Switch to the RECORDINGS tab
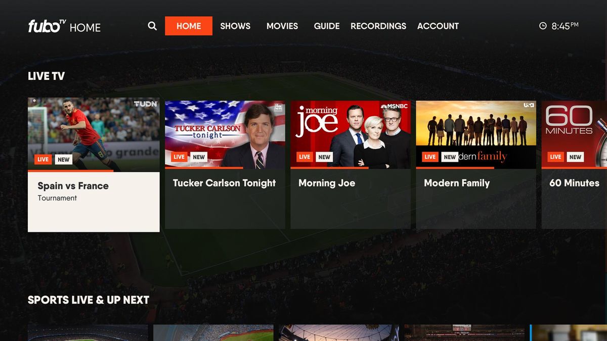Viewport: 607px width, 341px height. pyautogui.click(x=378, y=26)
